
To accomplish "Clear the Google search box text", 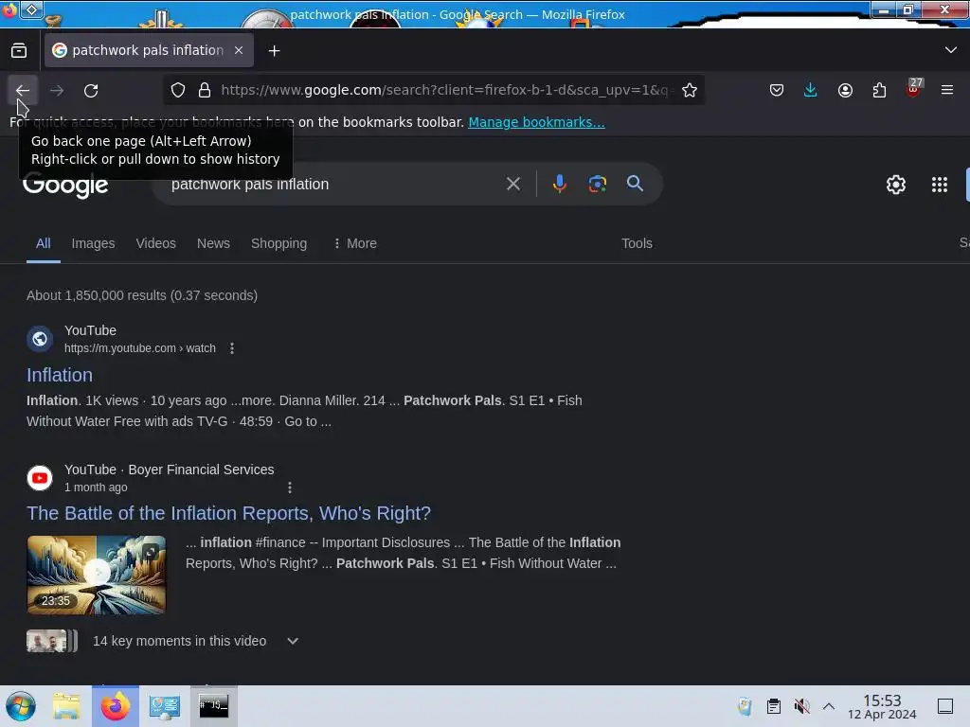I will point(512,184).
